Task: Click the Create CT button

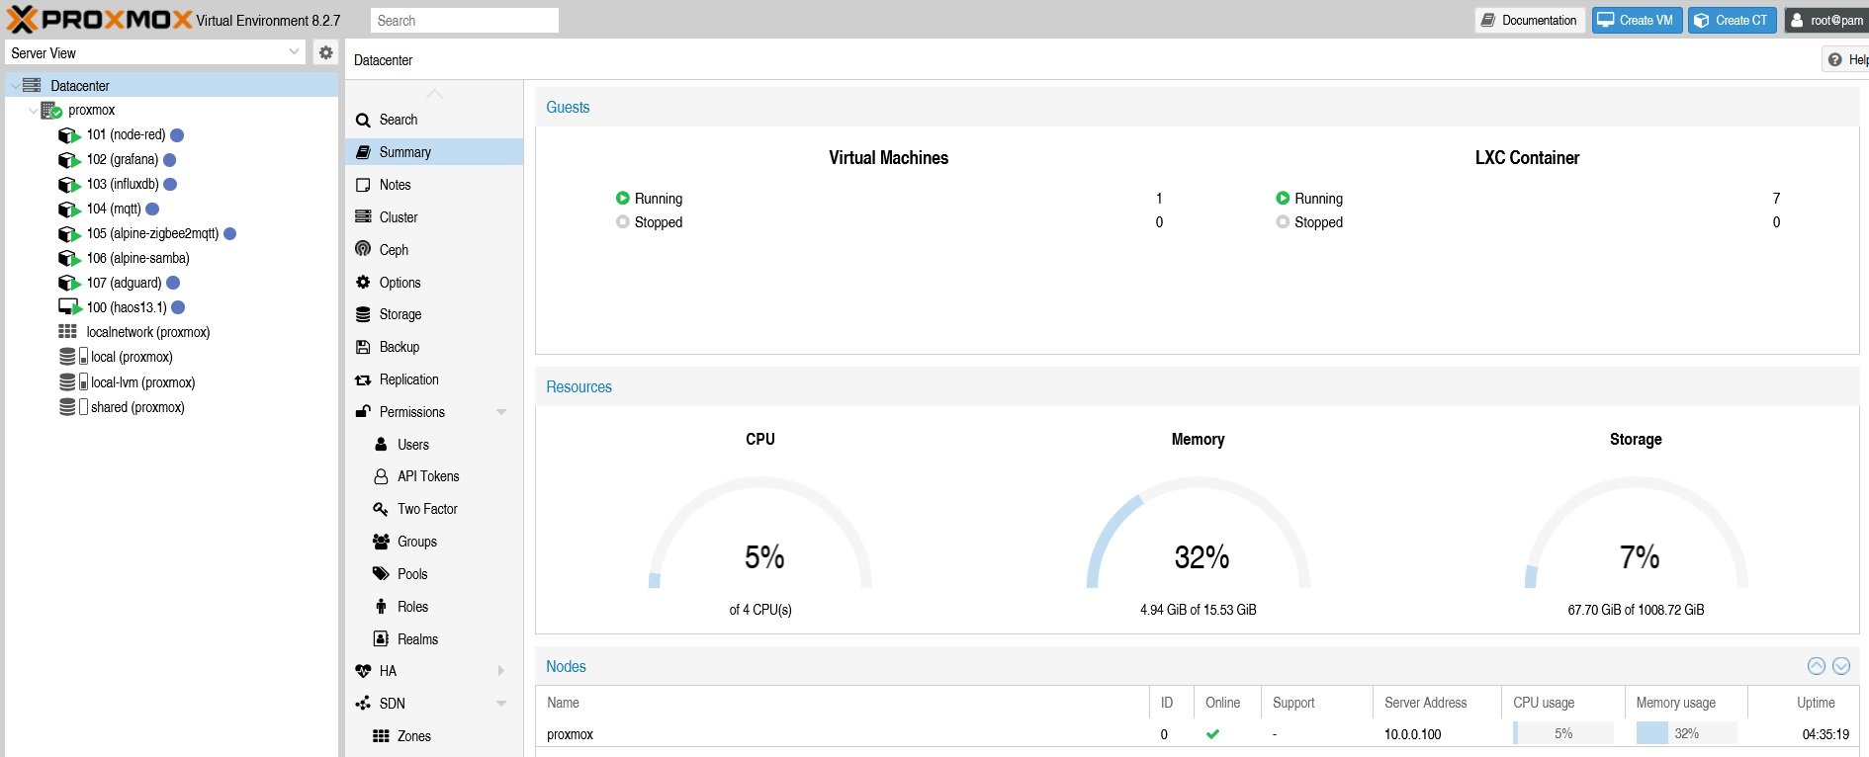Action: click(x=1732, y=20)
